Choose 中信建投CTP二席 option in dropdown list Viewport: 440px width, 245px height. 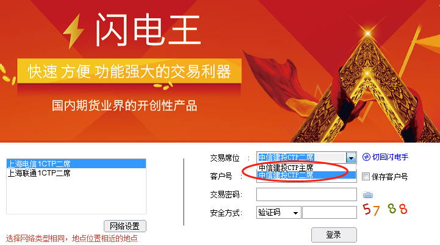[x=306, y=175]
